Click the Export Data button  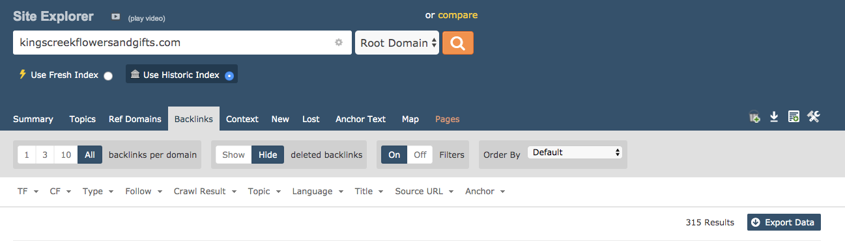tap(784, 222)
